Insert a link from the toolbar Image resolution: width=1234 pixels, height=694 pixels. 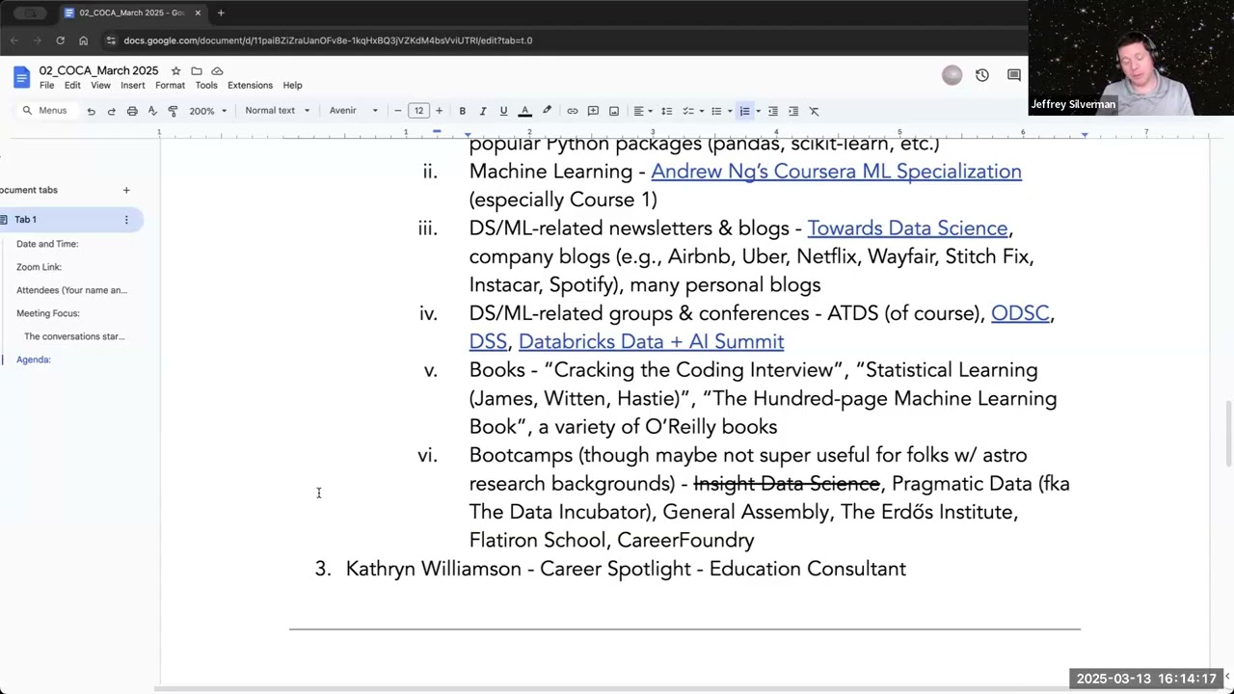point(573,111)
